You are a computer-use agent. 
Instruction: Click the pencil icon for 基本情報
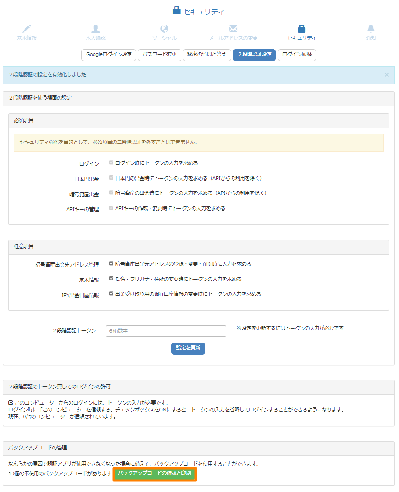[x=27, y=29]
